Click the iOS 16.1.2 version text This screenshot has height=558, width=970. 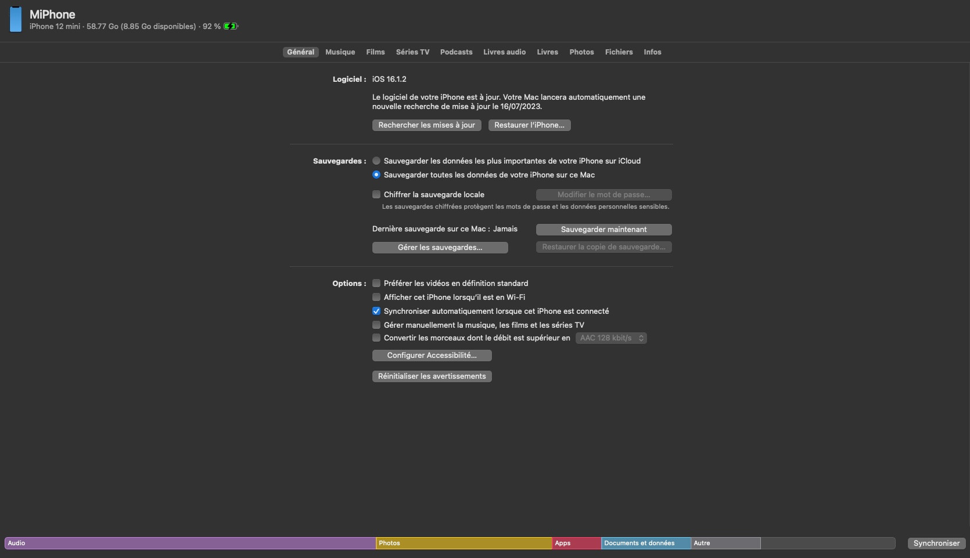[x=389, y=79]
